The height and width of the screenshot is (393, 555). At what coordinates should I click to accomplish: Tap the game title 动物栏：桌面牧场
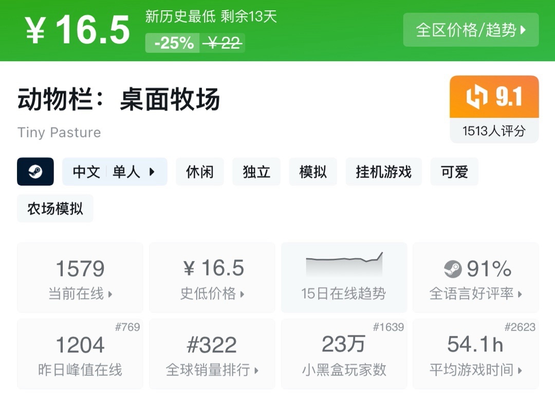pyautogui.click(x=119, y=99)
